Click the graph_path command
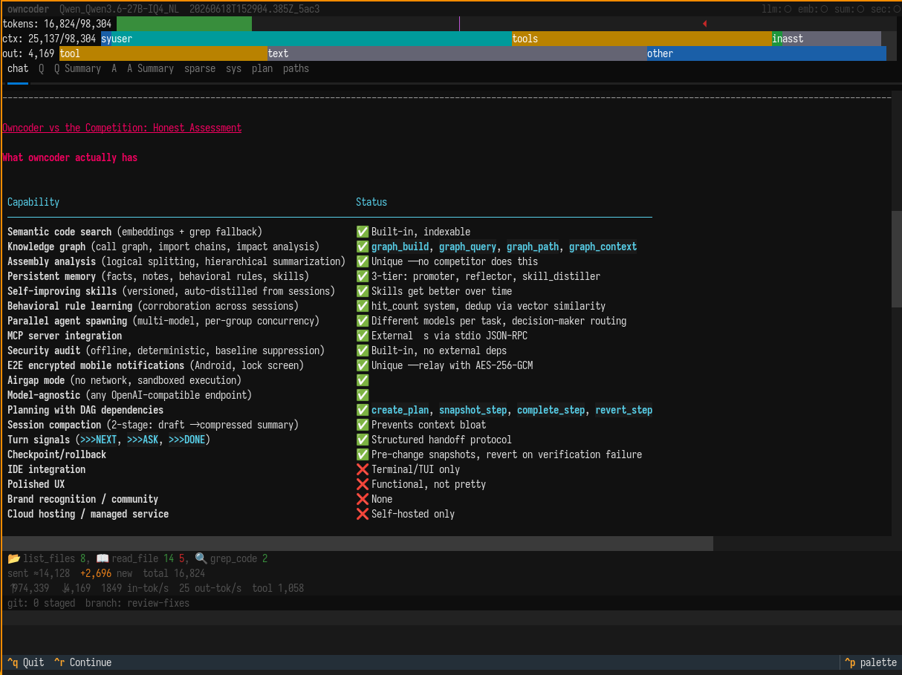Viewport: 902px width, 675px height. (533, 247)
